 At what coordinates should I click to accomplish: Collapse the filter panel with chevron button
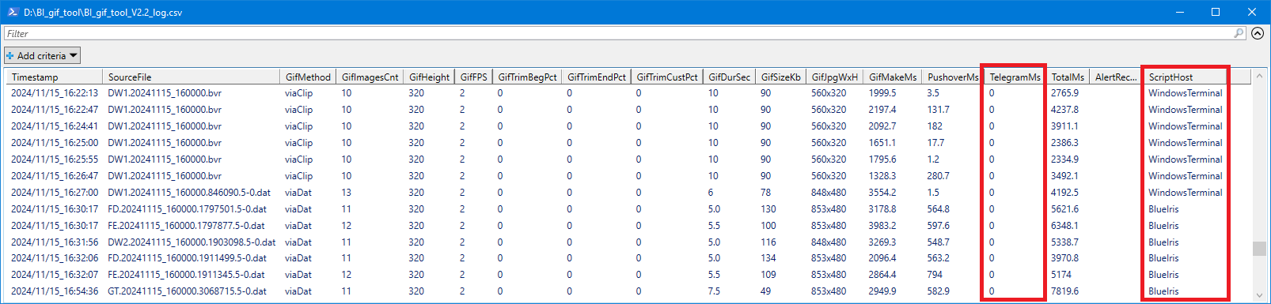pyautogui.click(x=1258, y=33)
